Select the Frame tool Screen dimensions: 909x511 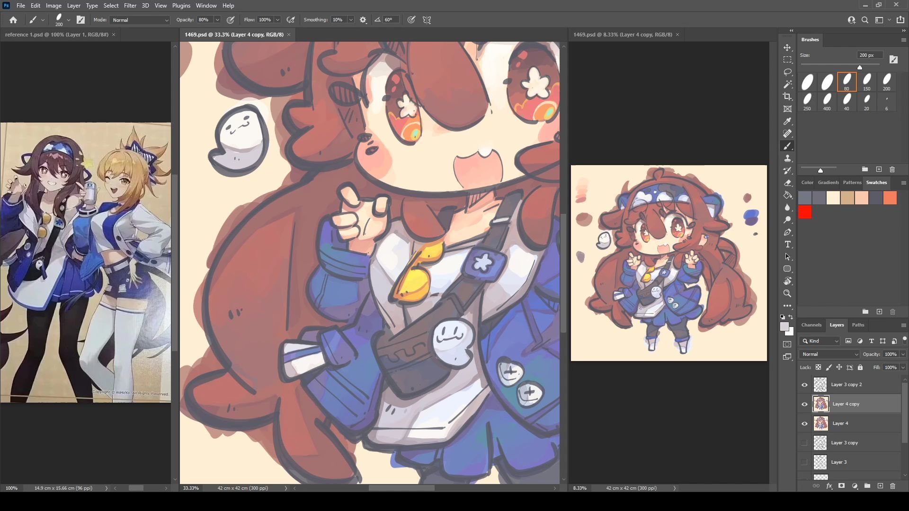coord(787,109)
